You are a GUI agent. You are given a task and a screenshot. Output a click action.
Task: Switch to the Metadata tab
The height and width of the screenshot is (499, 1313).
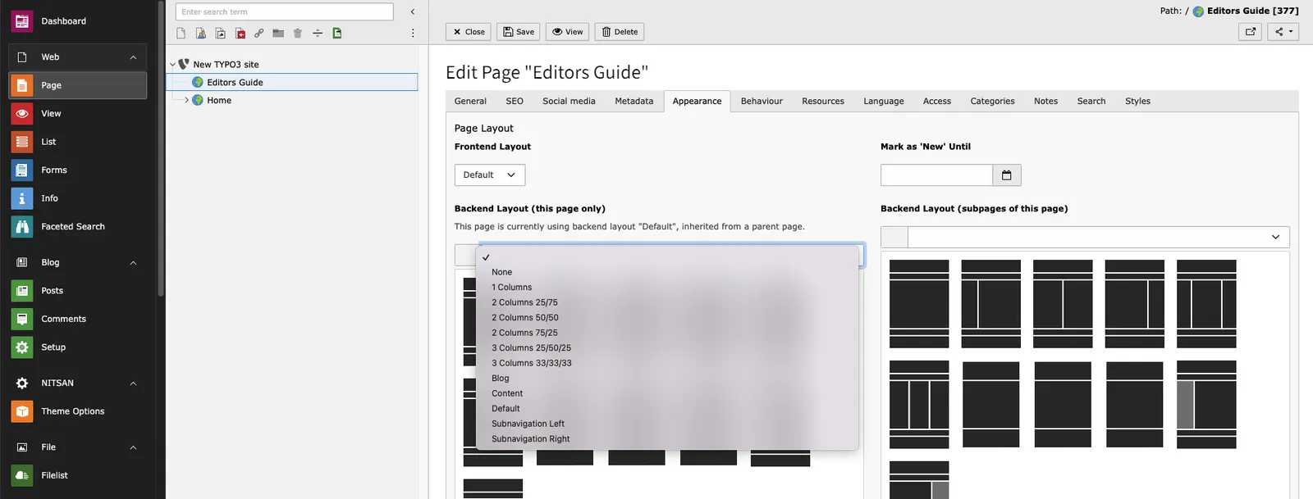pos(634,102)
